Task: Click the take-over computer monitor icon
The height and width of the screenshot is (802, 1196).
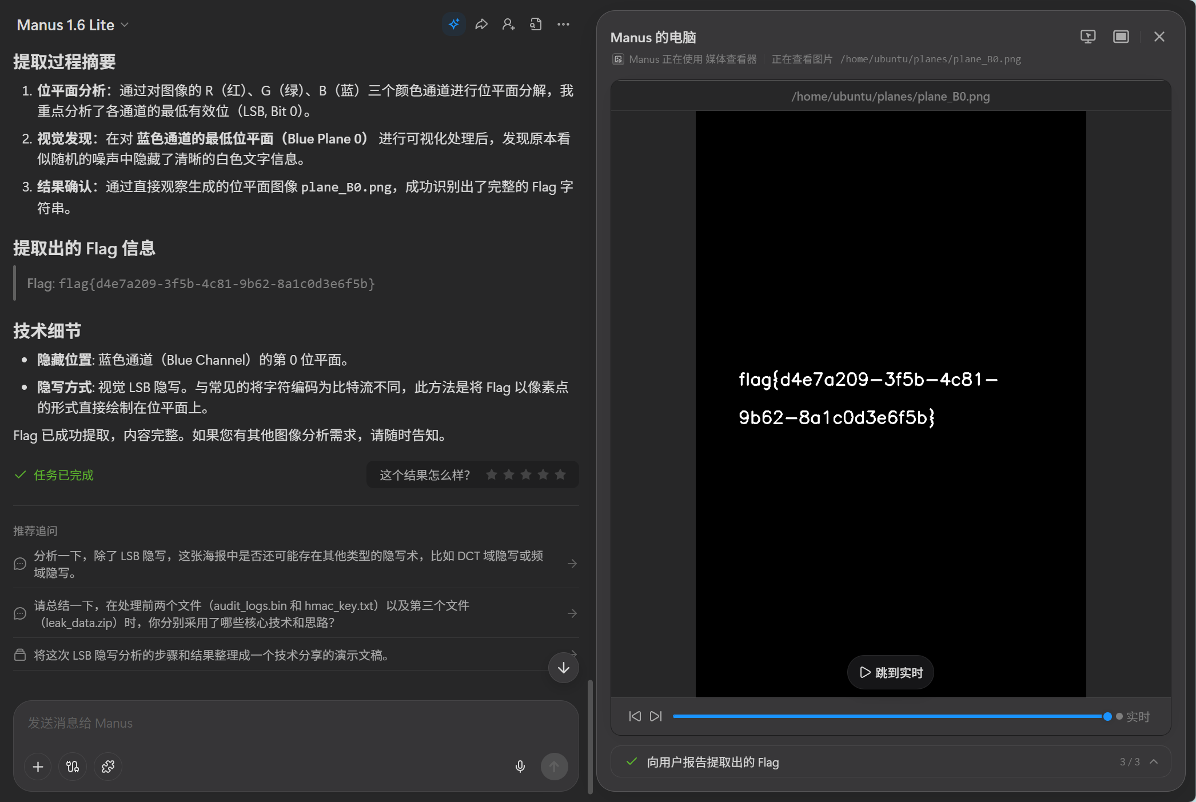Action: pyautogui.click(x=1088, y=37)
